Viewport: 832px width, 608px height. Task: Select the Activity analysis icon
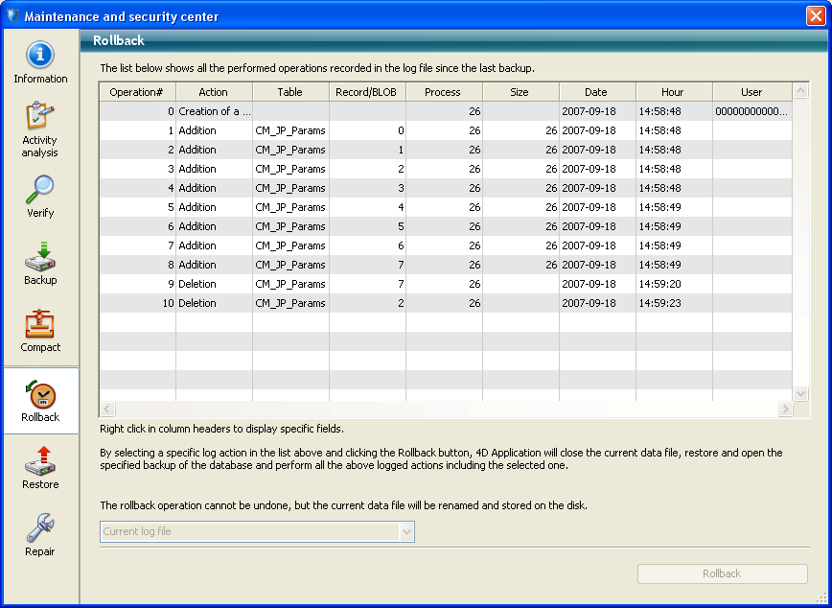[40, 129]
